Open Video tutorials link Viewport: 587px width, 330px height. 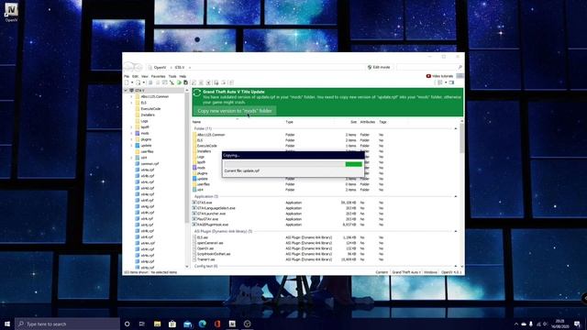(439, 76)
